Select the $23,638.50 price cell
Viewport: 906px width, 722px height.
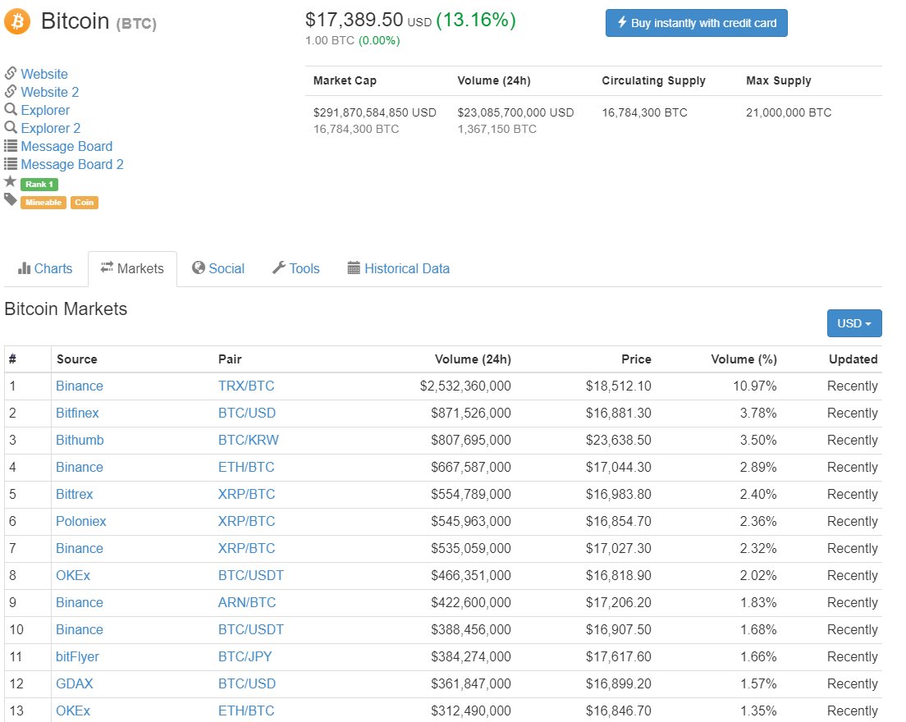point(618,440)
